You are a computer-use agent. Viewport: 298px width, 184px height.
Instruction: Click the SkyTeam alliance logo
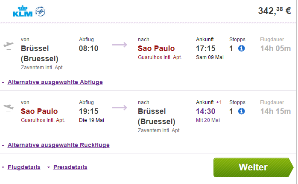click(x=40, y=11)
